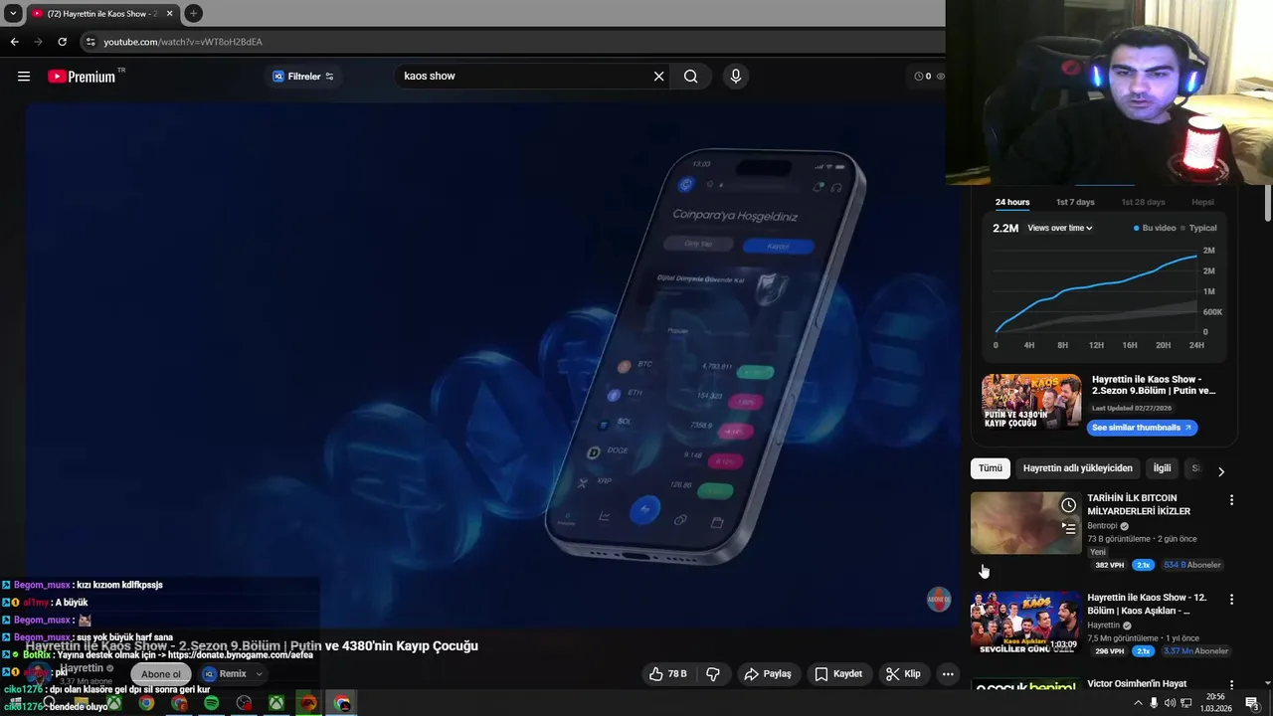Open Bentropi channel link
Viewport: 1273px width, 716px height.
(x=1103, y=527)
